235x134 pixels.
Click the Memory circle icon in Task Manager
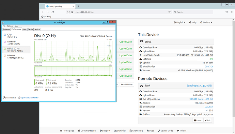5,42
